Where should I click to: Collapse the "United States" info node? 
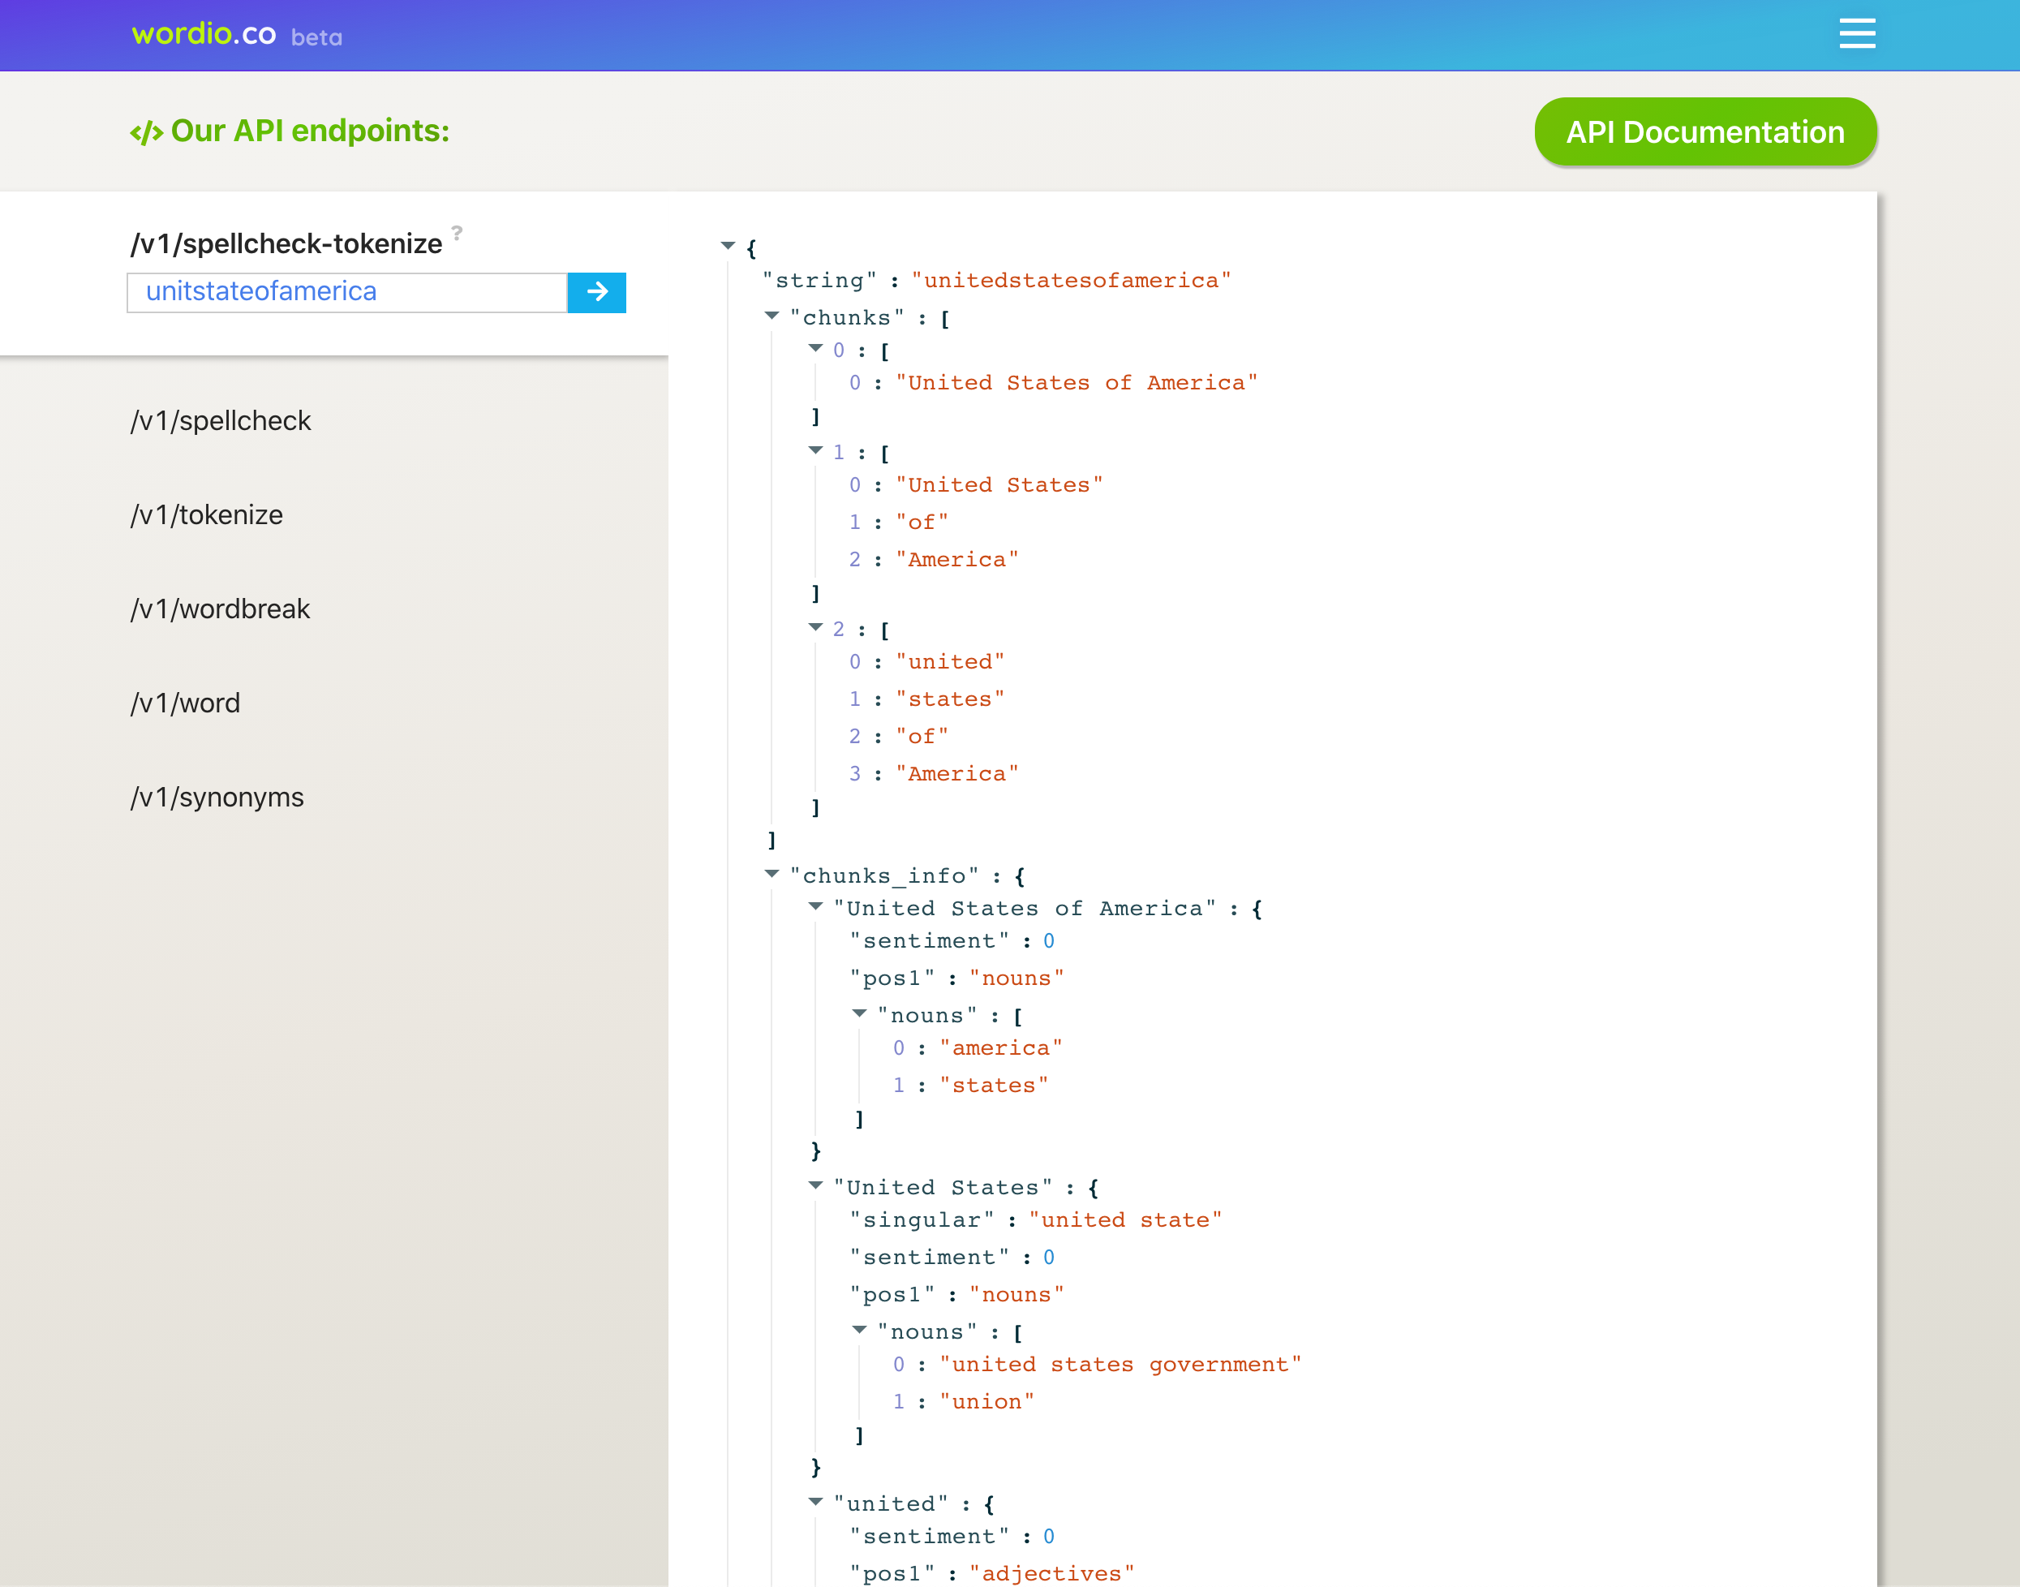[814, 1185]
